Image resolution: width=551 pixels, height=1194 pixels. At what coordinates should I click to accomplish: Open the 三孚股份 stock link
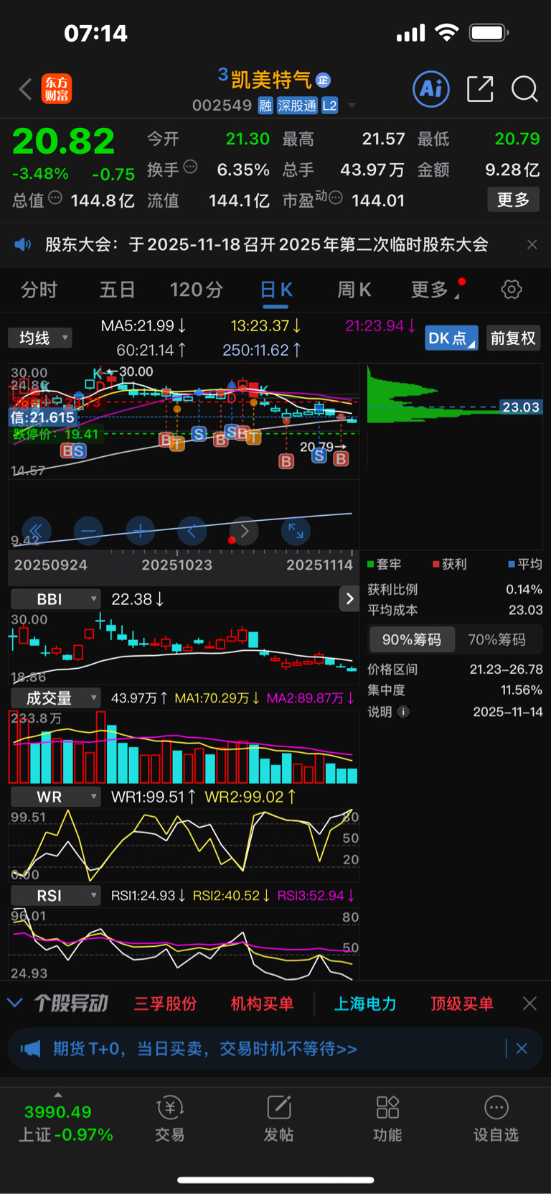point(165,1004)
